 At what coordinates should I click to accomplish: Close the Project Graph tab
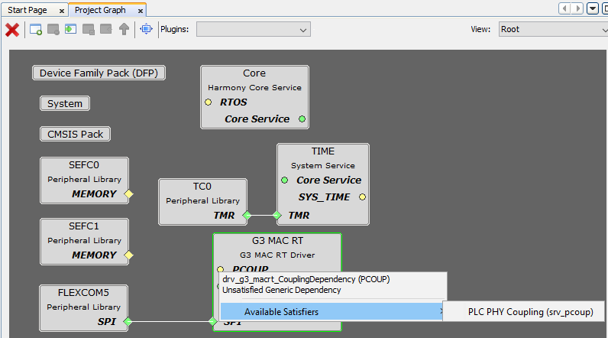(141, 11)
